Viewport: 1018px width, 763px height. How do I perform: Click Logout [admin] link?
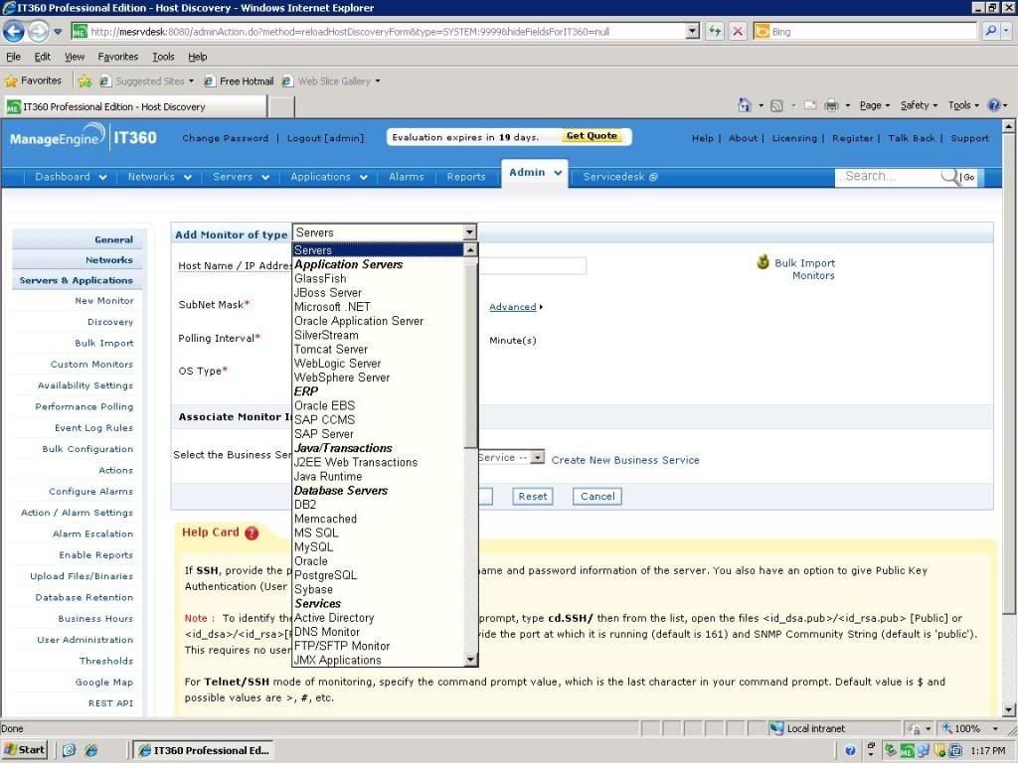(325, 138)
